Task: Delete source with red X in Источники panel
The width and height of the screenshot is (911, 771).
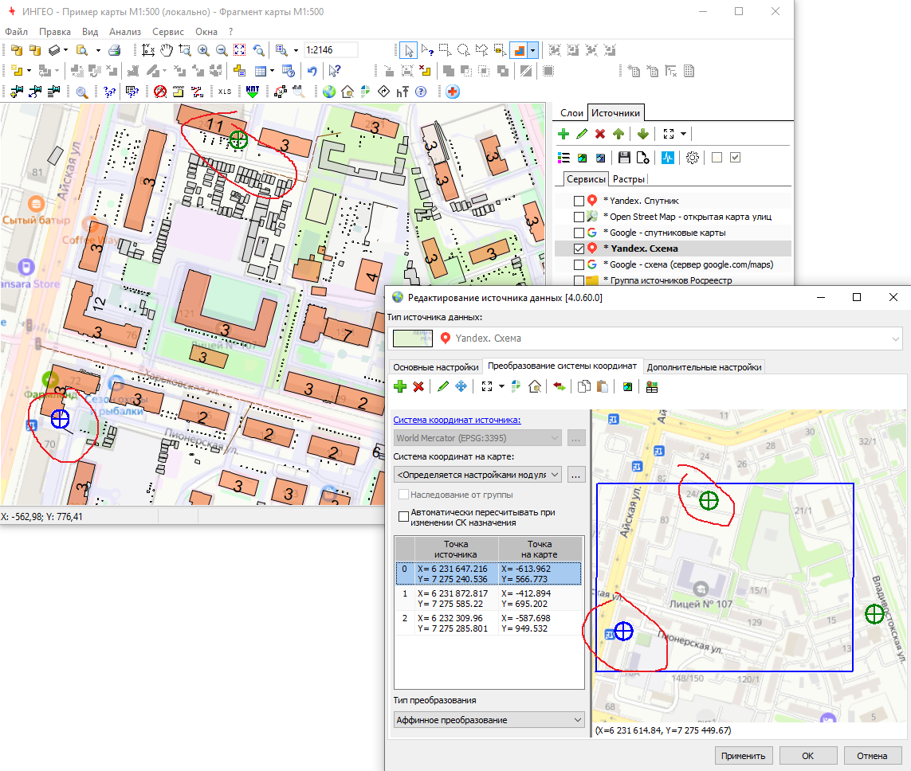Action: click(x=600, y=134)
